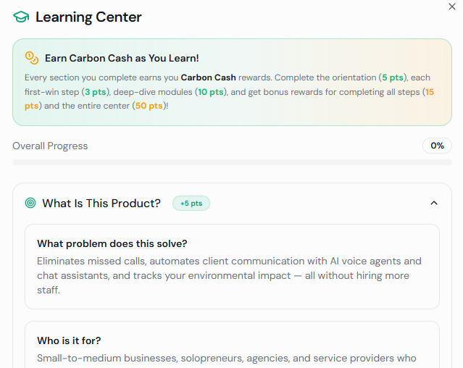Click the Learning Center title text
Screen dimensions: 463x368
88,17
